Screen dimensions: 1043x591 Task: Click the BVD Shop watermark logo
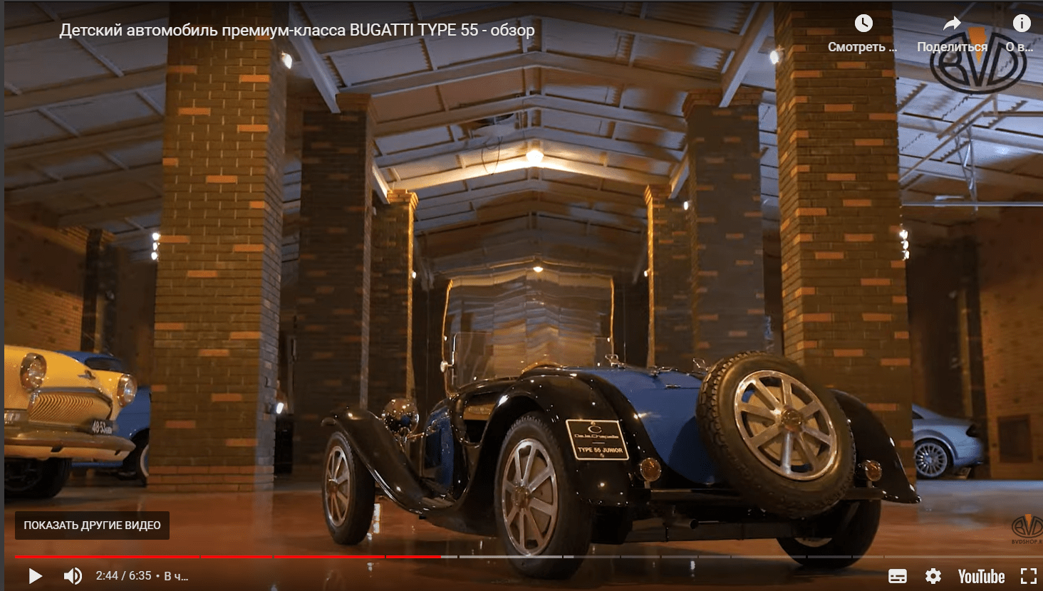point(1027,530)
